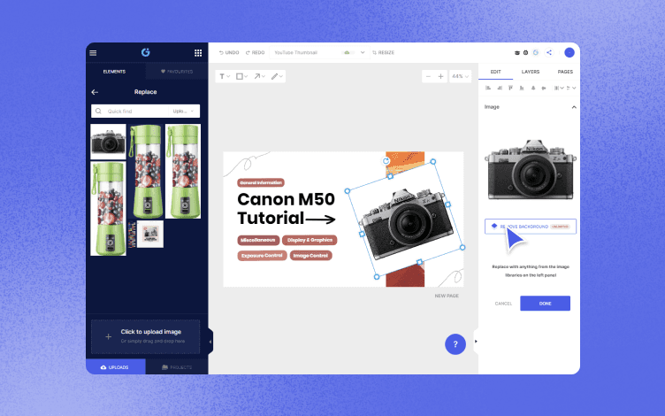Click the align top icon
The height and width of the screenshot is (416, 665).
click(510, 88)
